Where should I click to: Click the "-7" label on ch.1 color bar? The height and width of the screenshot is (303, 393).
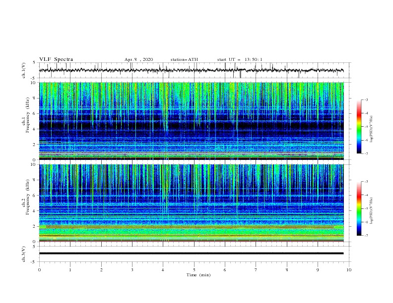(x=366, y=153)
